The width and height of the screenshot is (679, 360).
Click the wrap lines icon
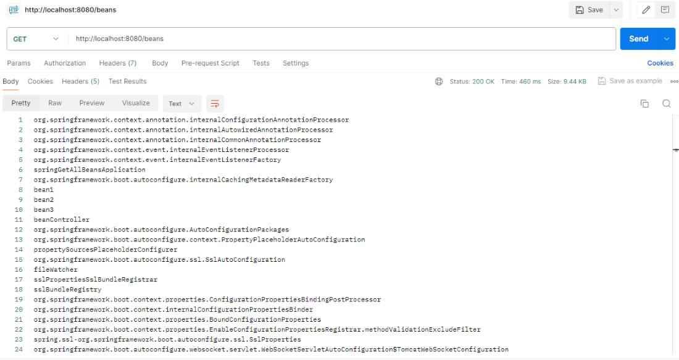tap(214, 104)
